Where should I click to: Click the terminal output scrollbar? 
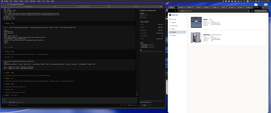pos(137,94)
